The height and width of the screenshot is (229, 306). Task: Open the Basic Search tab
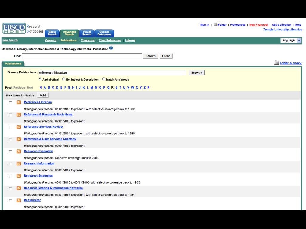(52, 33)
